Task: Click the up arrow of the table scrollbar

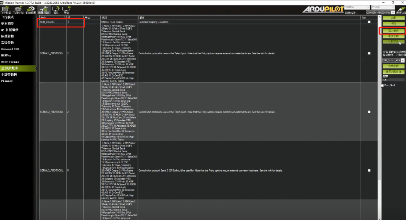Action: coord(379,18)
